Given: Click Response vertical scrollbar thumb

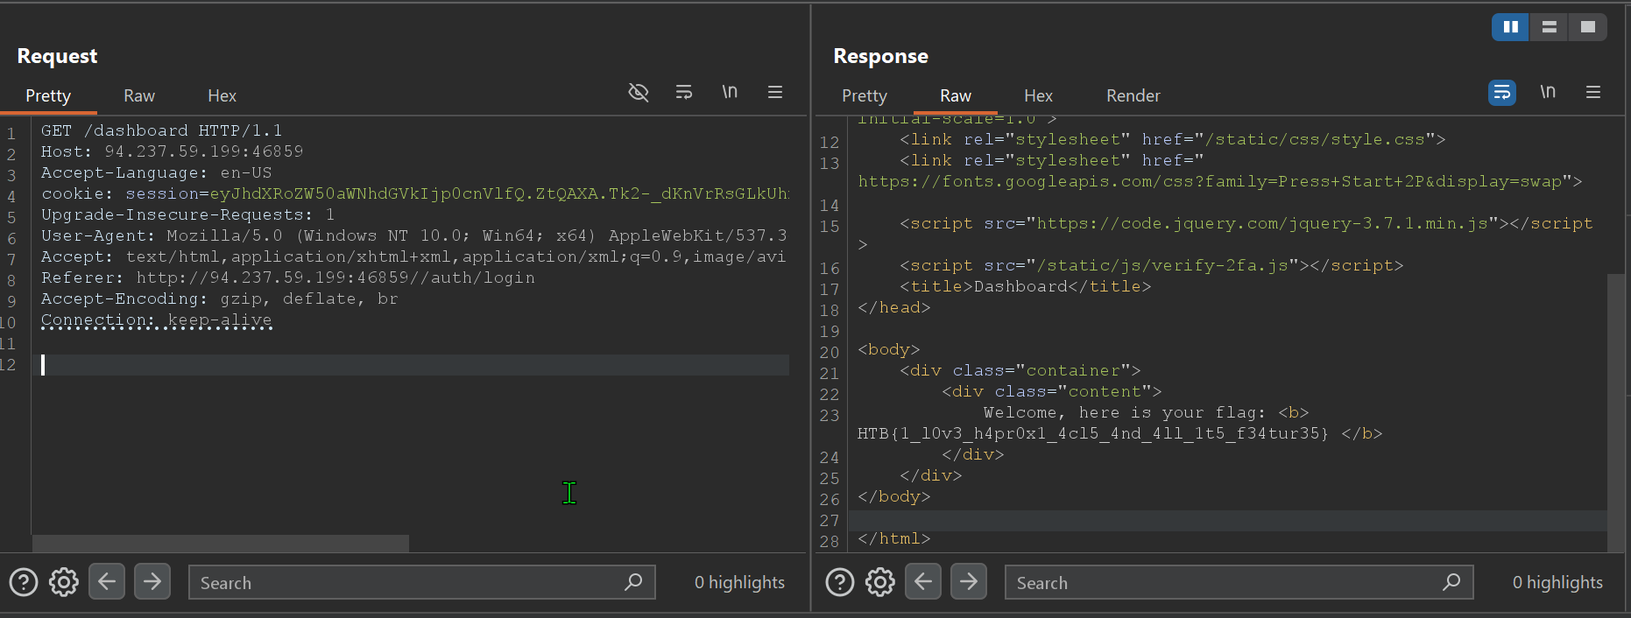Looking at the screenshot, I should pyautogui.click(x=1616, y=413).
